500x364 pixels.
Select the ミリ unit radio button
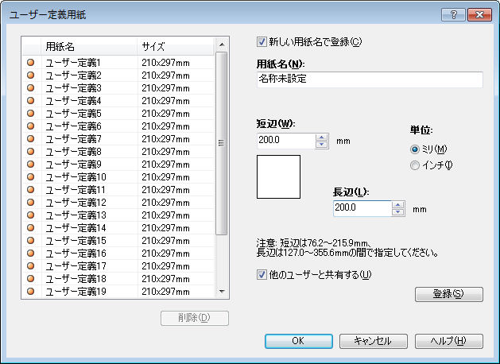tap(414, 149)
